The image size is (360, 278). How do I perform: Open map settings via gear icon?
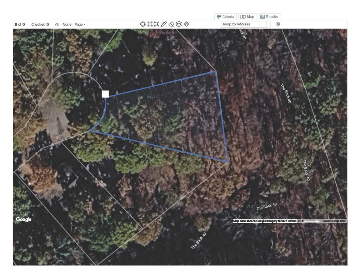coord(277,24)
